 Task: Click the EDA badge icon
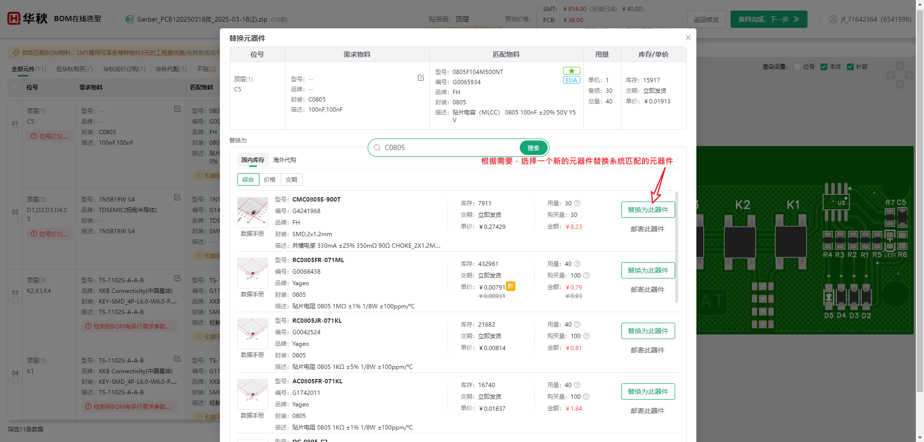(x=571, y=80)
